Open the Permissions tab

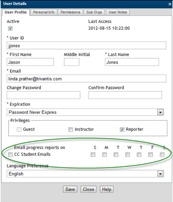coord(70,12)
